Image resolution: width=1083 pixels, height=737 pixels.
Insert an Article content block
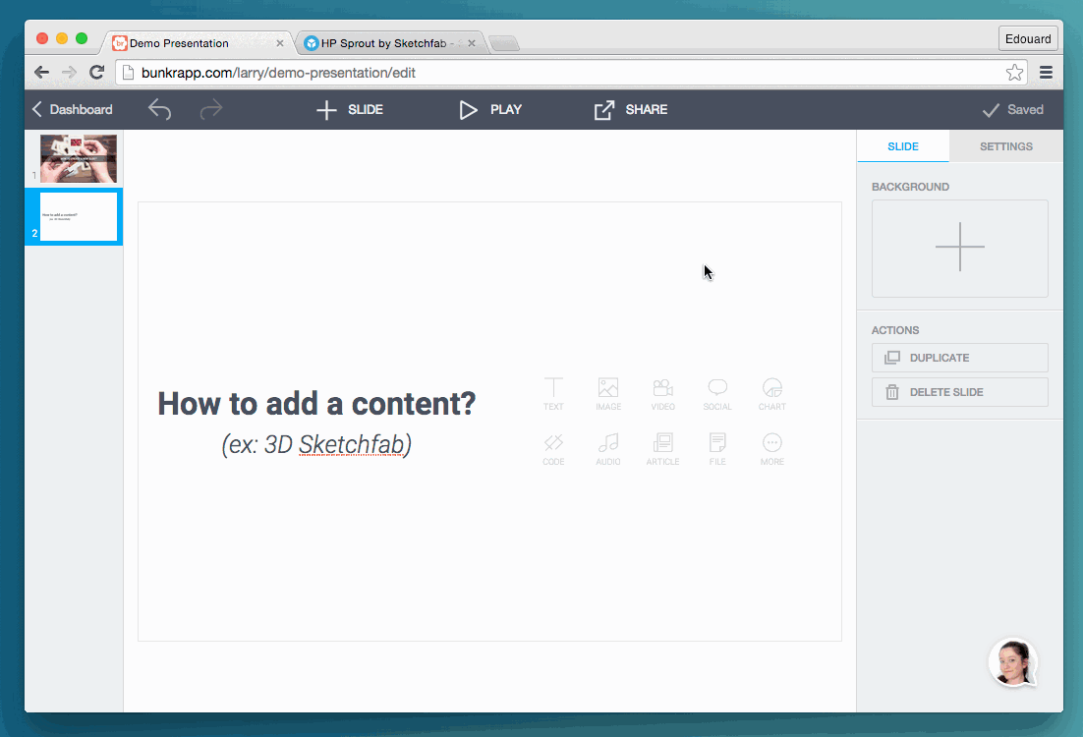662,447
